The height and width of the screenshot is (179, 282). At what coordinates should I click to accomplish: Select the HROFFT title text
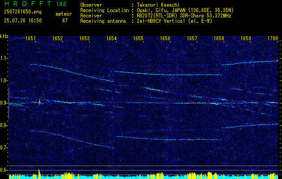27,4
